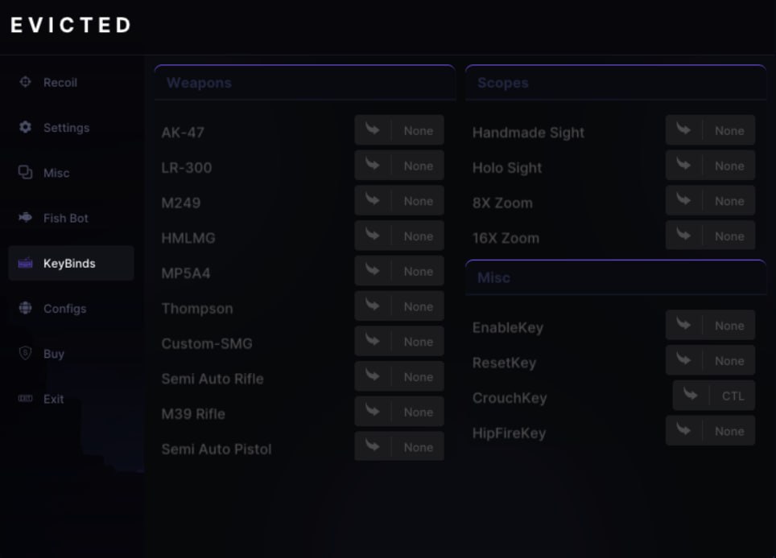Switch to the Fish Bot tab
Viewport: 776px width, 558px height.
[x=65, y=218]
